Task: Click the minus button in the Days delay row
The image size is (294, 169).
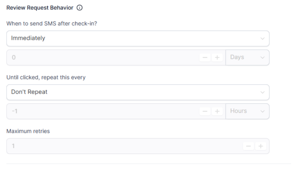Action: 205,57
